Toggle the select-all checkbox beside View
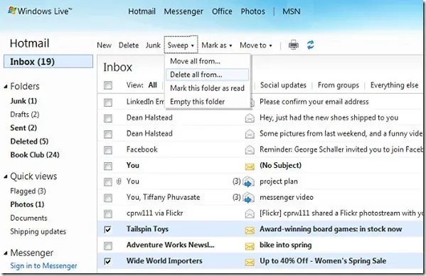Image resolution: width=426 pixels, height=276 pixels. [108, 85]
